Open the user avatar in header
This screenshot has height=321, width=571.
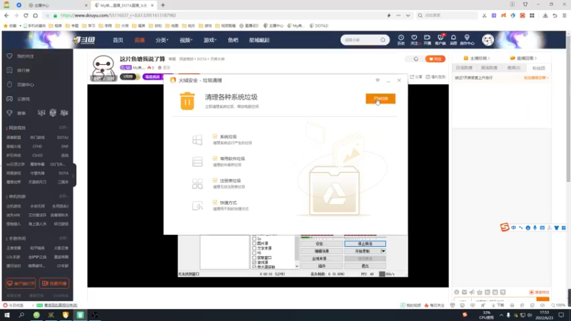click(488, 40)
